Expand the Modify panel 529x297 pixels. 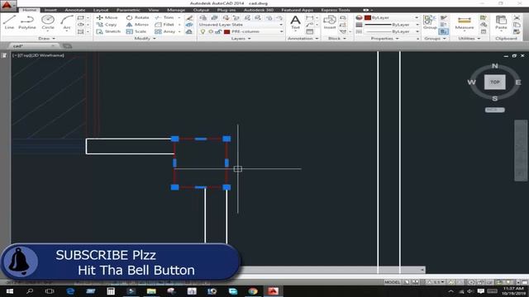(145, 39)
